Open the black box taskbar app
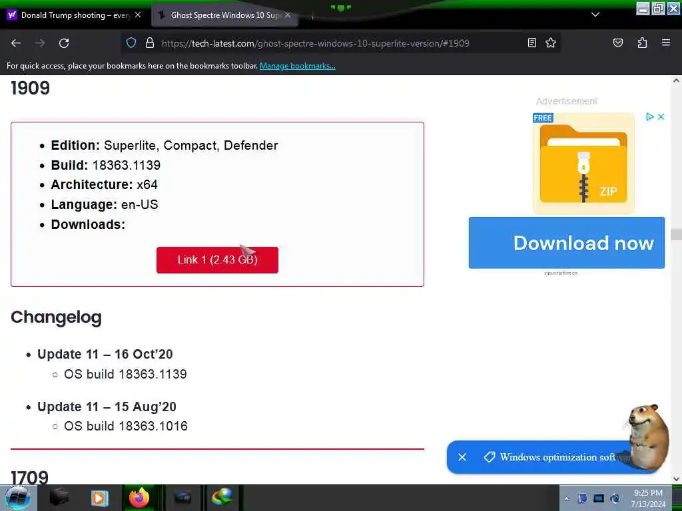 [x=59, y=498]
